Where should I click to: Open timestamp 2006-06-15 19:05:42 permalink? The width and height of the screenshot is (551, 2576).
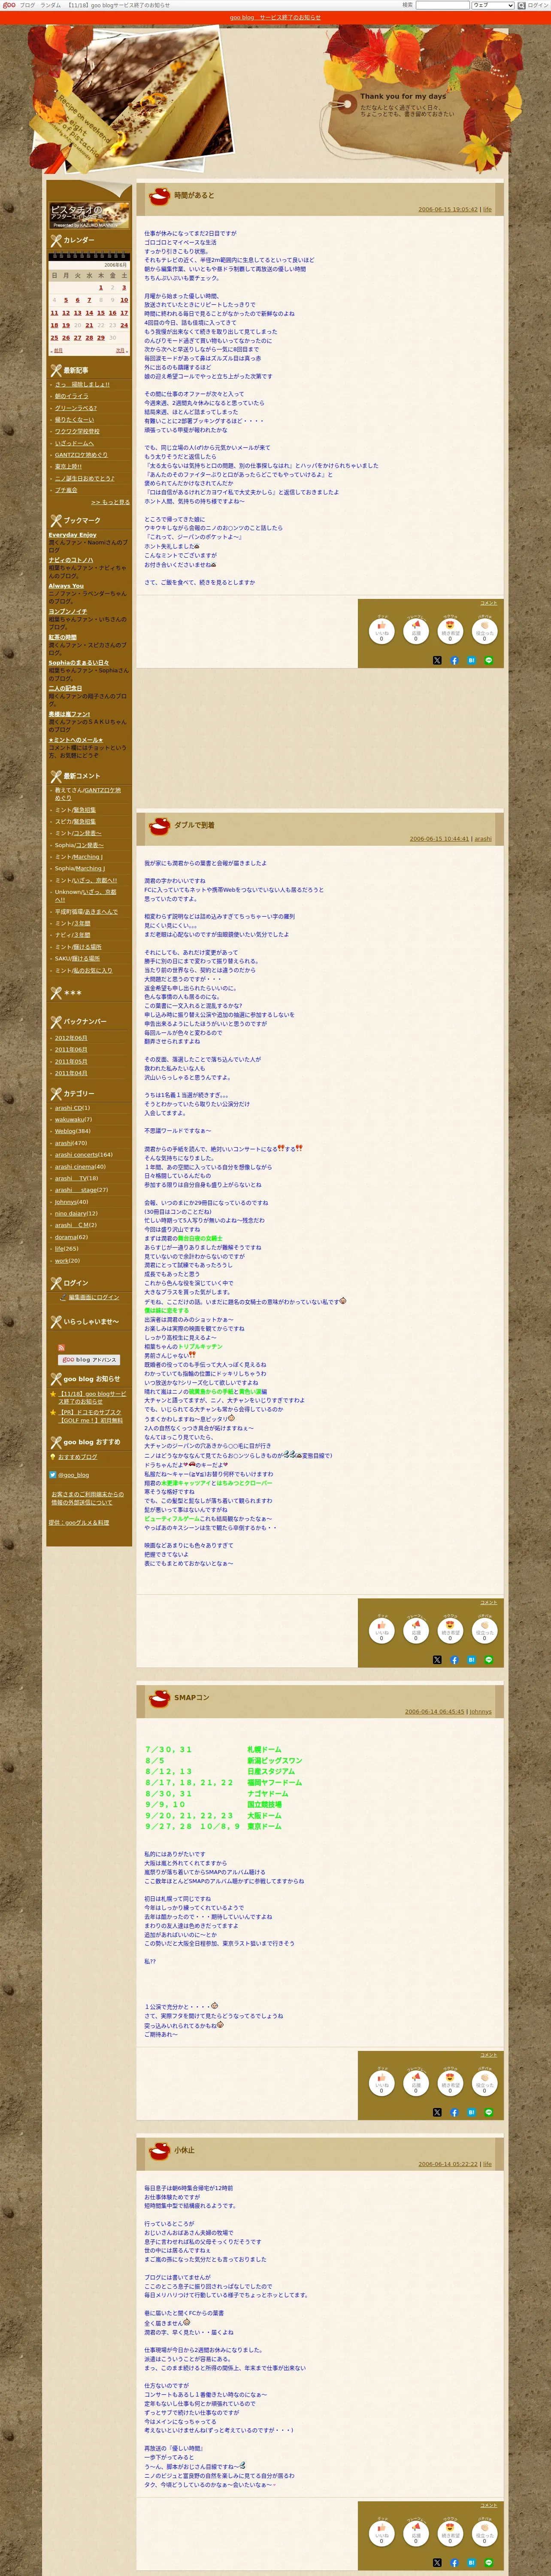pyautogui.click(x=447, y=210)
